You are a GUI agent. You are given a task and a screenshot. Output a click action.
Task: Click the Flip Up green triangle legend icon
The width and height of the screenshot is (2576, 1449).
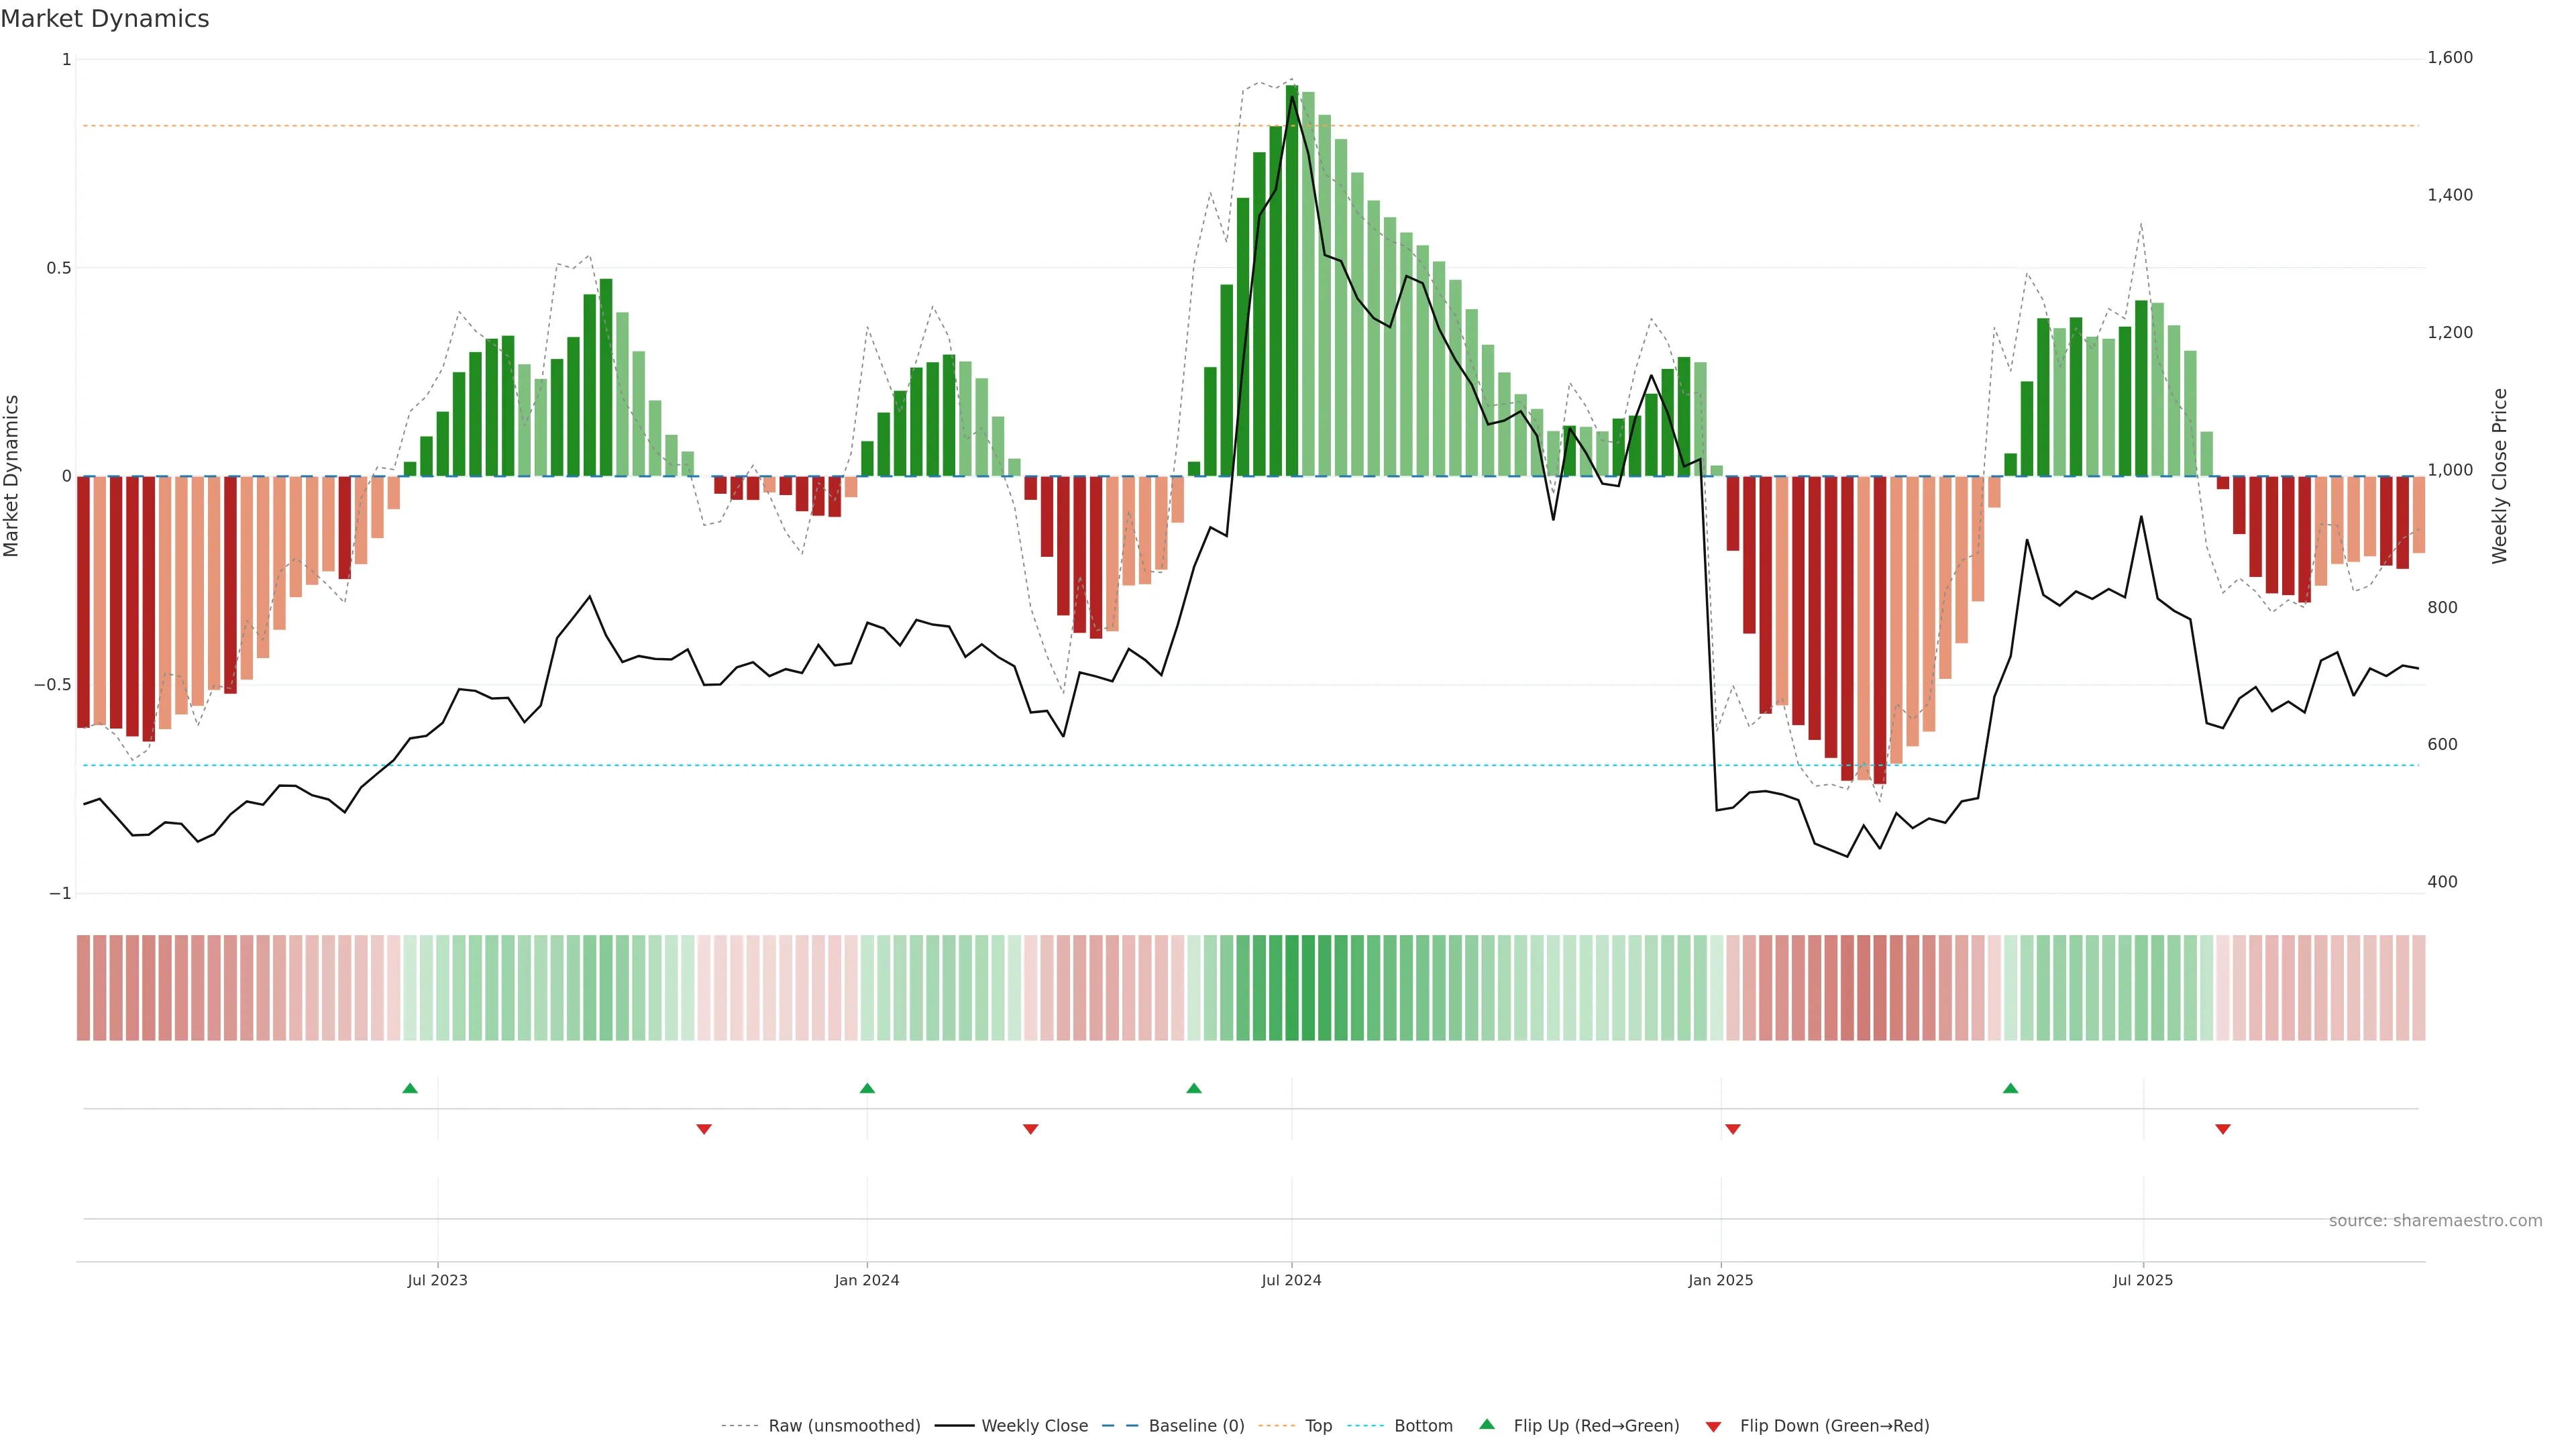[1487, 1424]
